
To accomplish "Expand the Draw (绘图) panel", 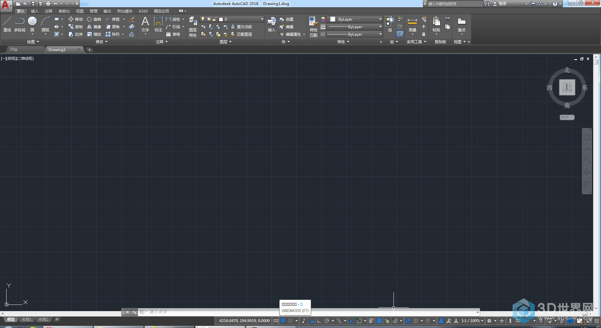I will (x=33, y=42).
